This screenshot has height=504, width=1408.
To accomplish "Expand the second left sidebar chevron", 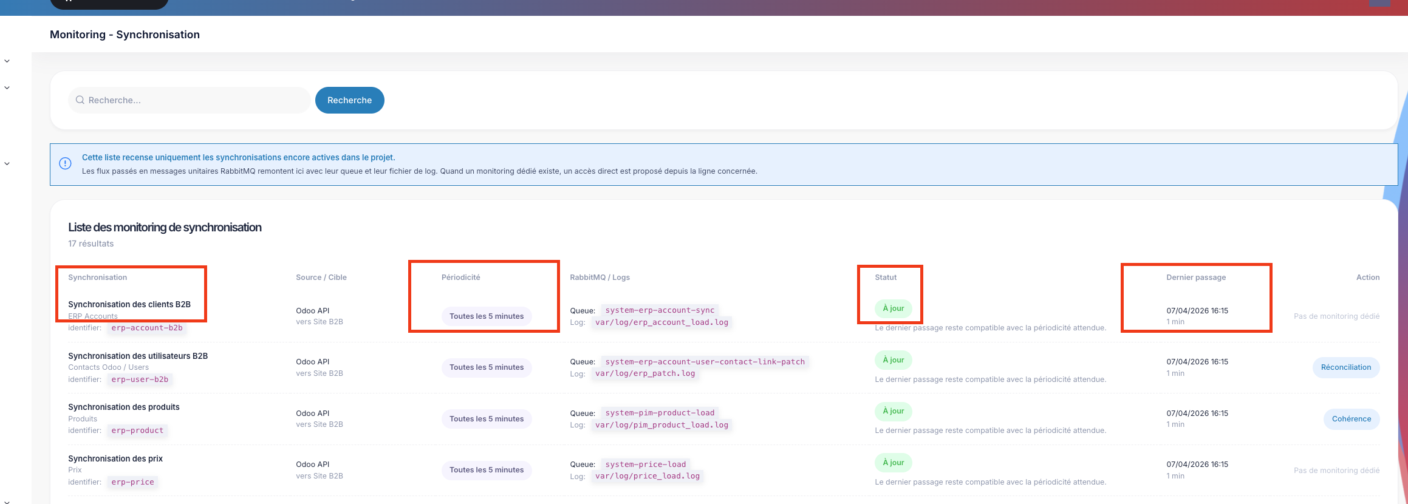I will tap(7, 88).
